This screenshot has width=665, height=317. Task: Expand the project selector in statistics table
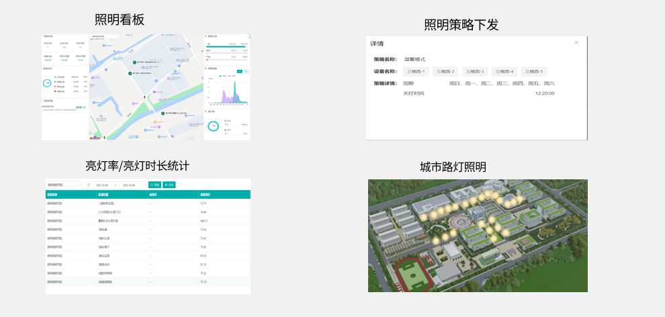tap(64, 185)
